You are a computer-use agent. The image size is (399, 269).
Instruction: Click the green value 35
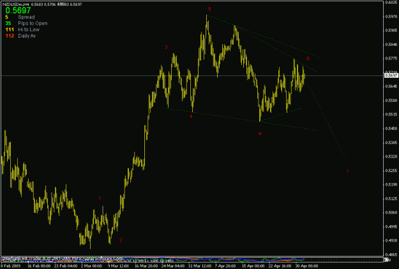click(8, 24)
